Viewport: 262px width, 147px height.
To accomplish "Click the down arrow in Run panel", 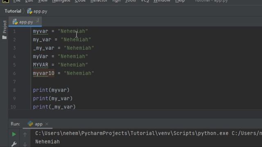I will click(x=25, y=145).
